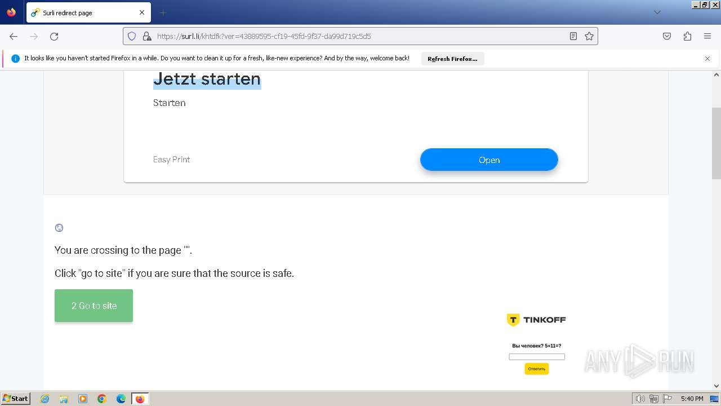
Task: Click scrollbar up arrow
Action: 716,74
